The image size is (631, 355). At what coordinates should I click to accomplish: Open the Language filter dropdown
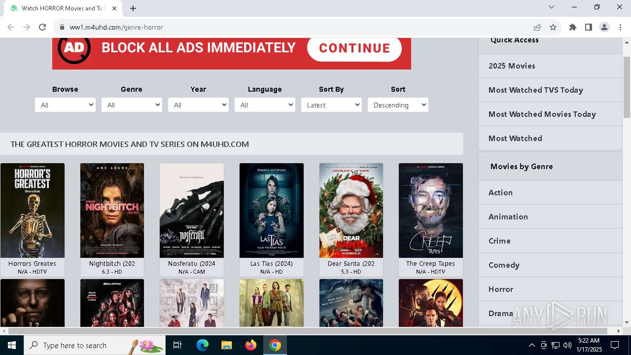point(265,105)
